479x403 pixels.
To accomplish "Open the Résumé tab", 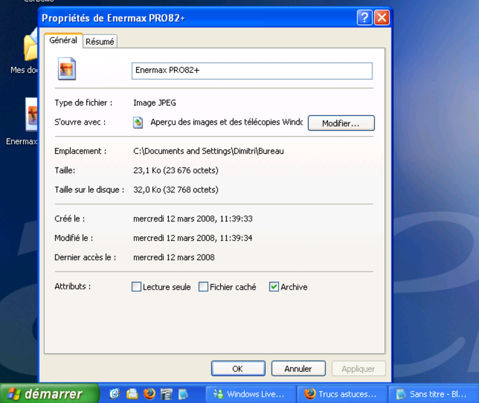I will 100,42.
